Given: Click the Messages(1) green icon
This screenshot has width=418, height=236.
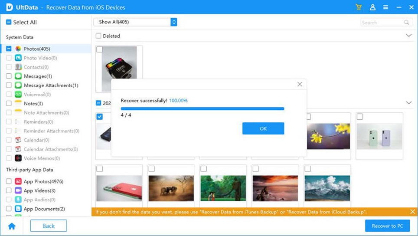Looking at the screenshot, I should pos(18,76).
